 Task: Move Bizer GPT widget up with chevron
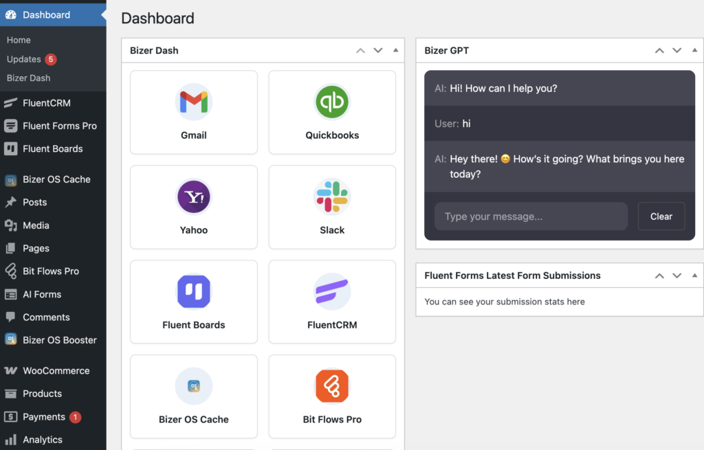click(659, 50)
